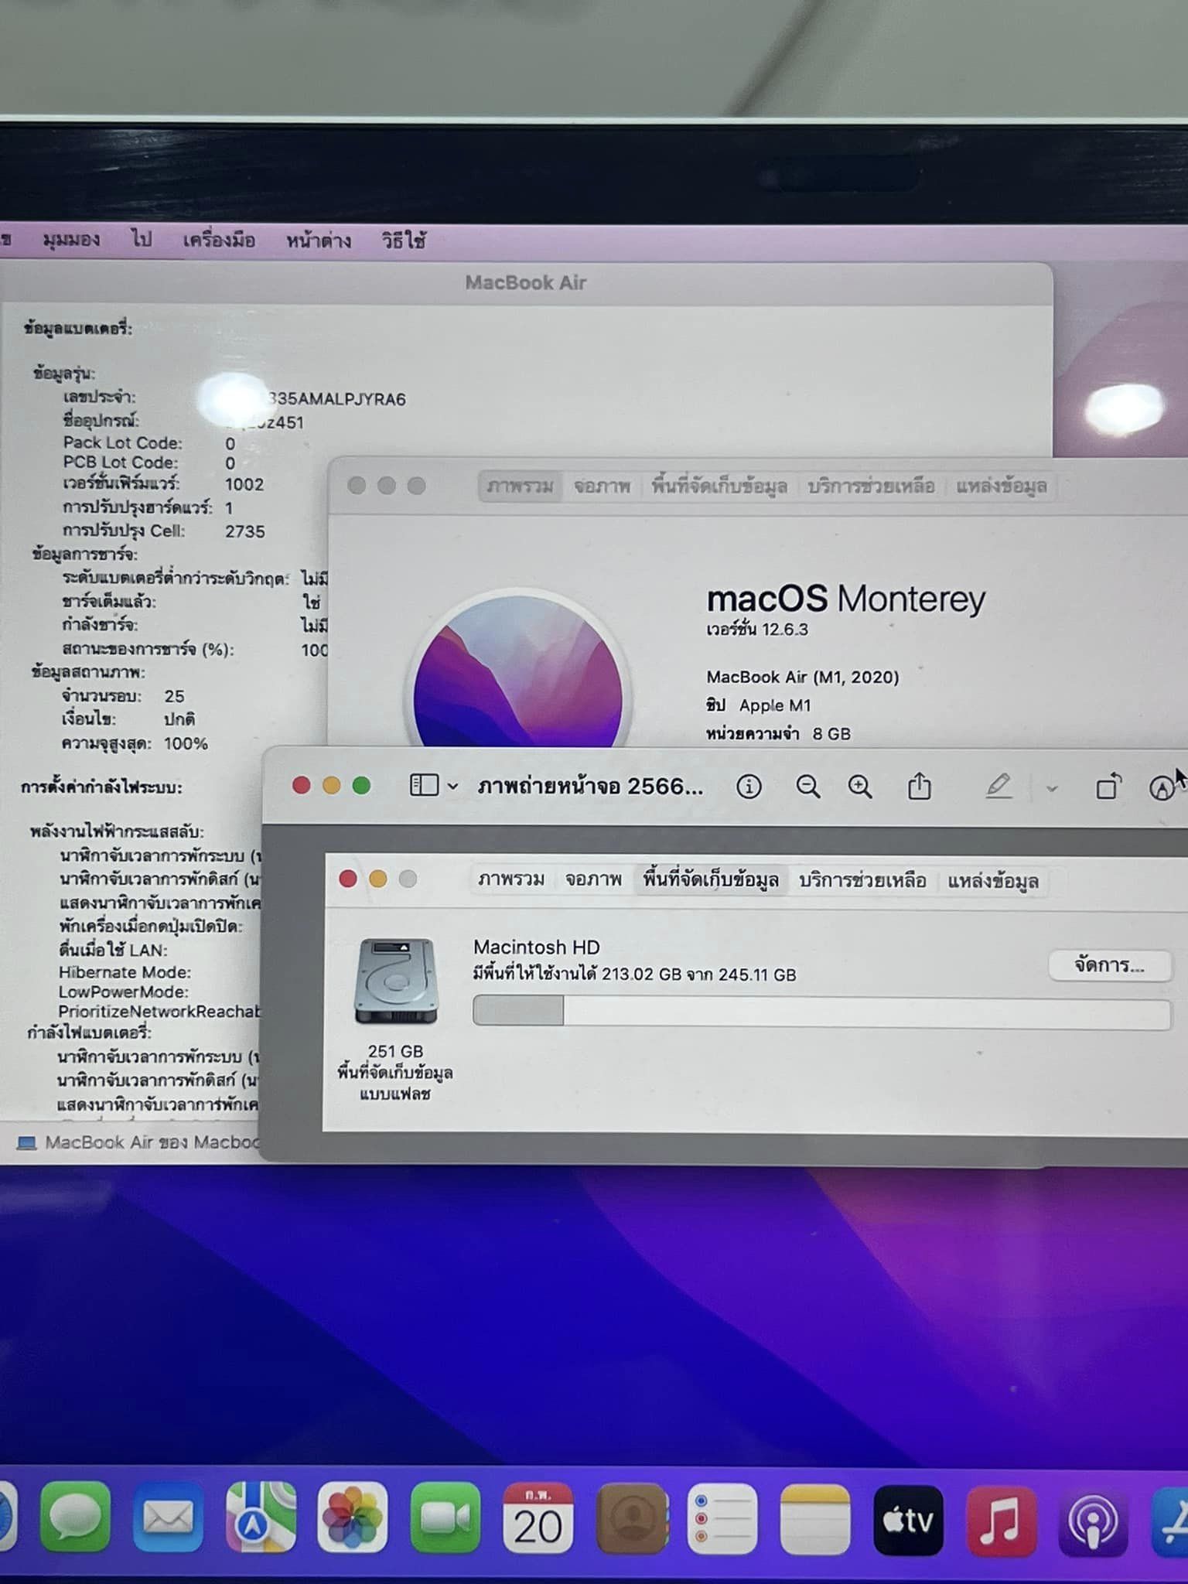
Task: Open the เครื่องมือ menu in menu bar
Action: point(219,240)
